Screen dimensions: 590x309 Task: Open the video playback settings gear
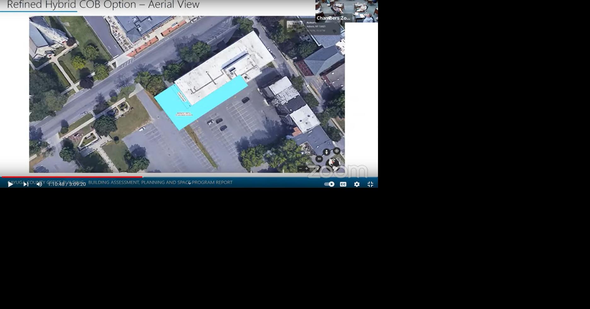click(x=357, y=184)
